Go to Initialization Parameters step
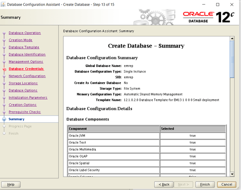This screenshot has width=241, height=190. click(x=28, y=97)
